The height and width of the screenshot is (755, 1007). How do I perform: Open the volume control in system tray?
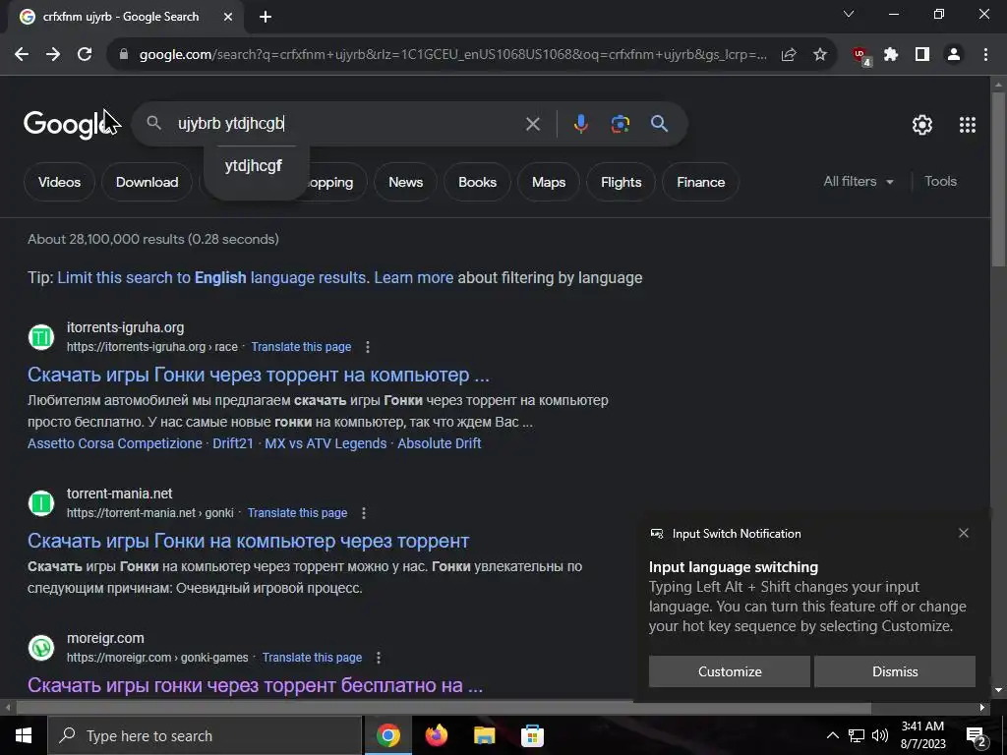(880, 735)
